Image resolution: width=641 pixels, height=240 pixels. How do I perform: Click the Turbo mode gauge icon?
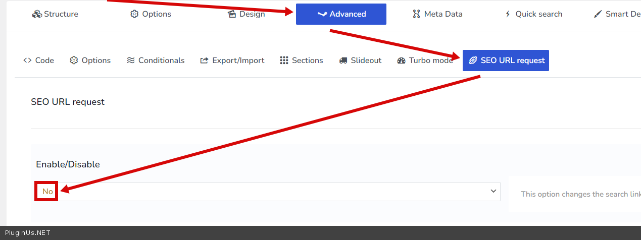(402, 61)
